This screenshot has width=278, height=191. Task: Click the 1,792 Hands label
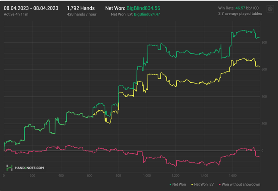click(81, 8)
